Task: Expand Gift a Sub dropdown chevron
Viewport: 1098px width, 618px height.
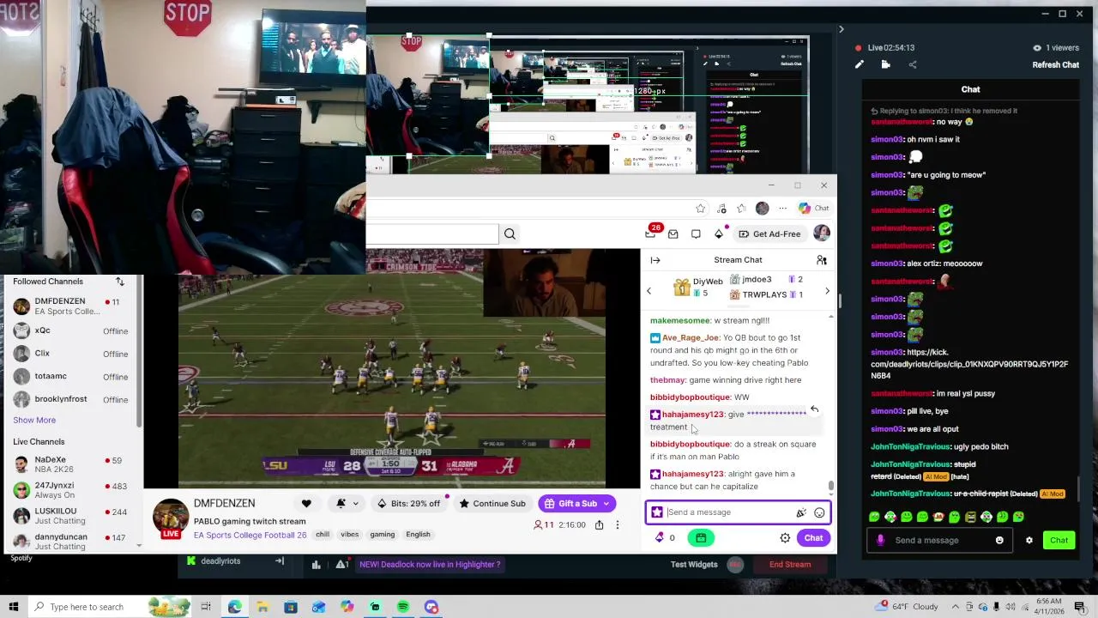Action: (606, 504)
